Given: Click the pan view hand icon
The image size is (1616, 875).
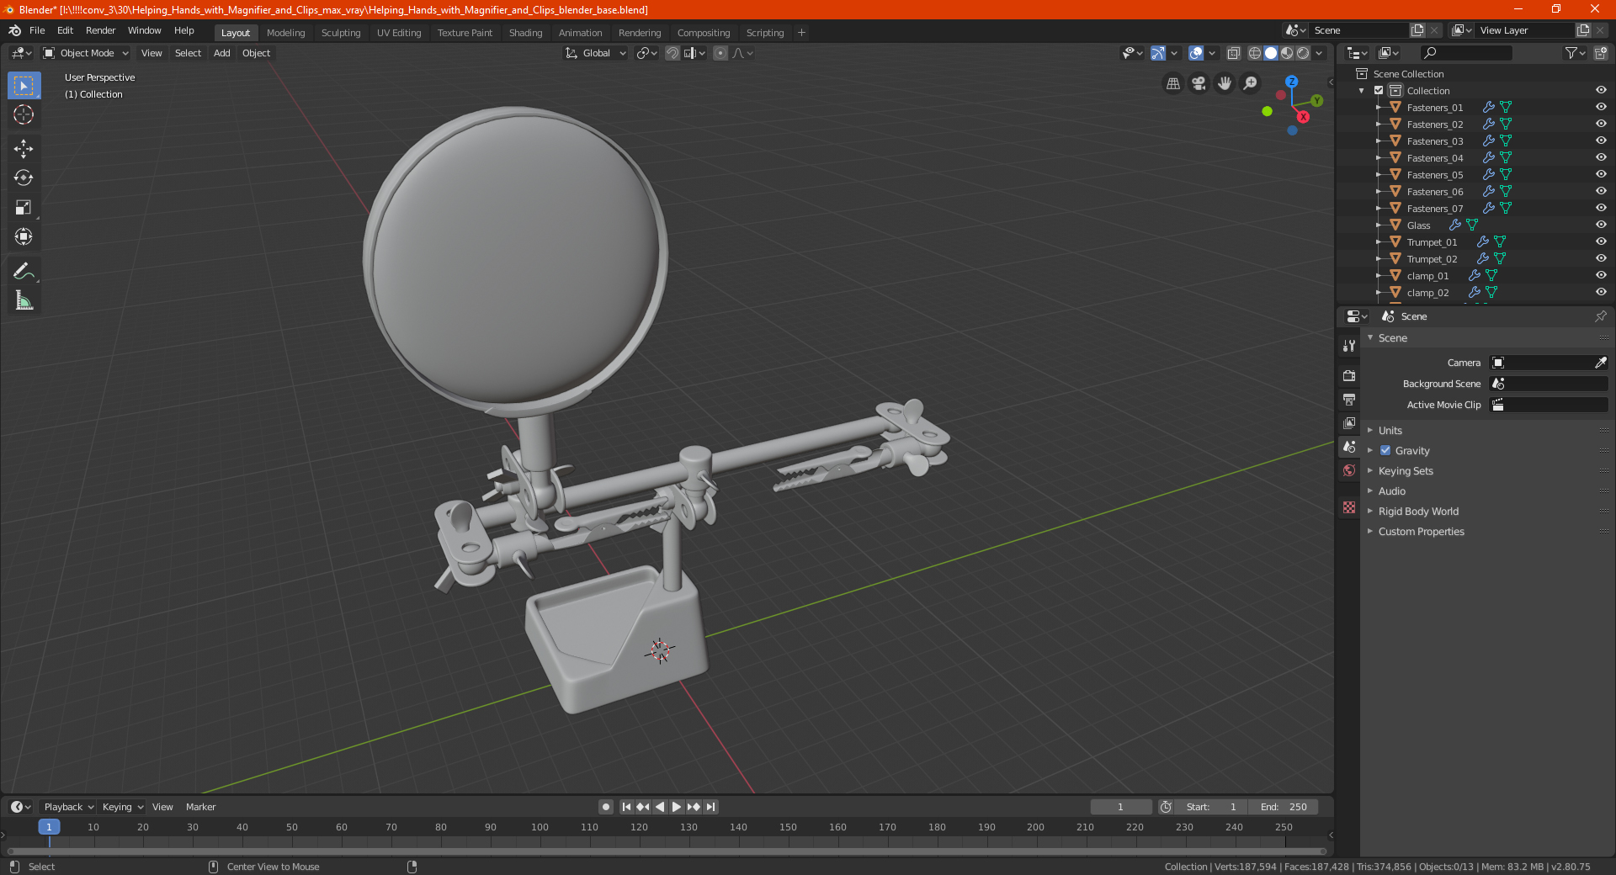Looking at the screenshot, I should click(x=1225, y=83).
